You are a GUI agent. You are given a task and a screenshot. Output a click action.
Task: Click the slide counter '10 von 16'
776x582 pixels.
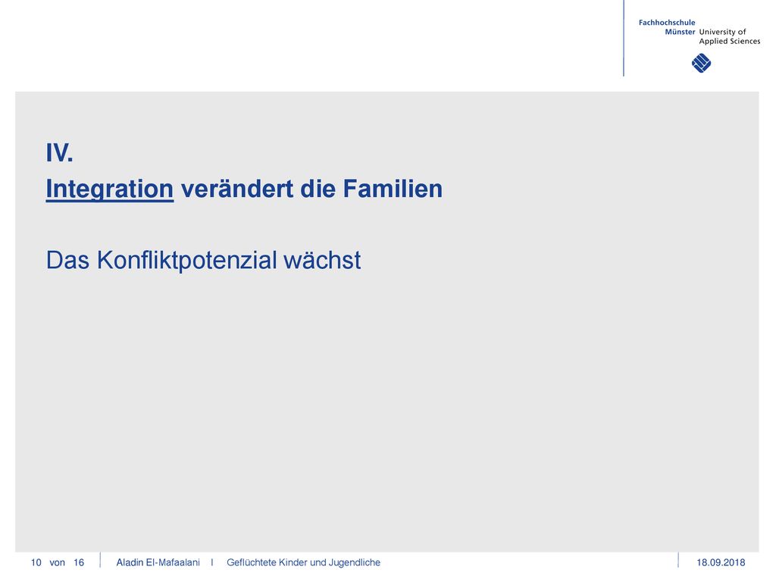(58, 563)
